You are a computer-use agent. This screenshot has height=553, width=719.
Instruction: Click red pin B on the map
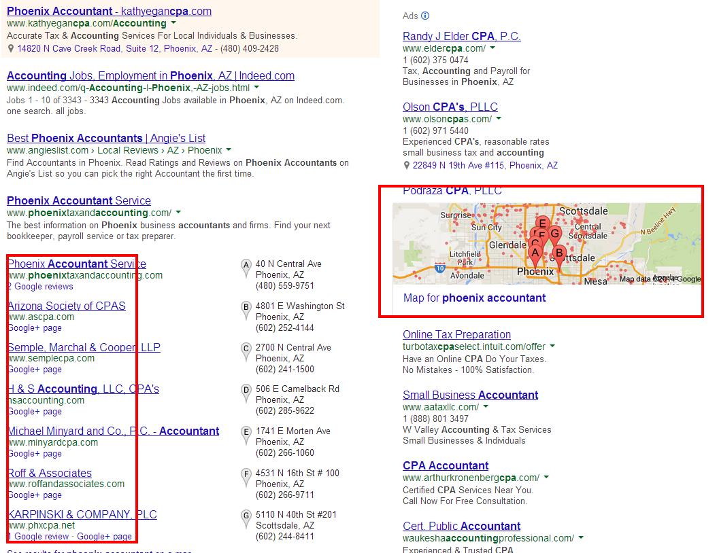[x=559, y=255]
